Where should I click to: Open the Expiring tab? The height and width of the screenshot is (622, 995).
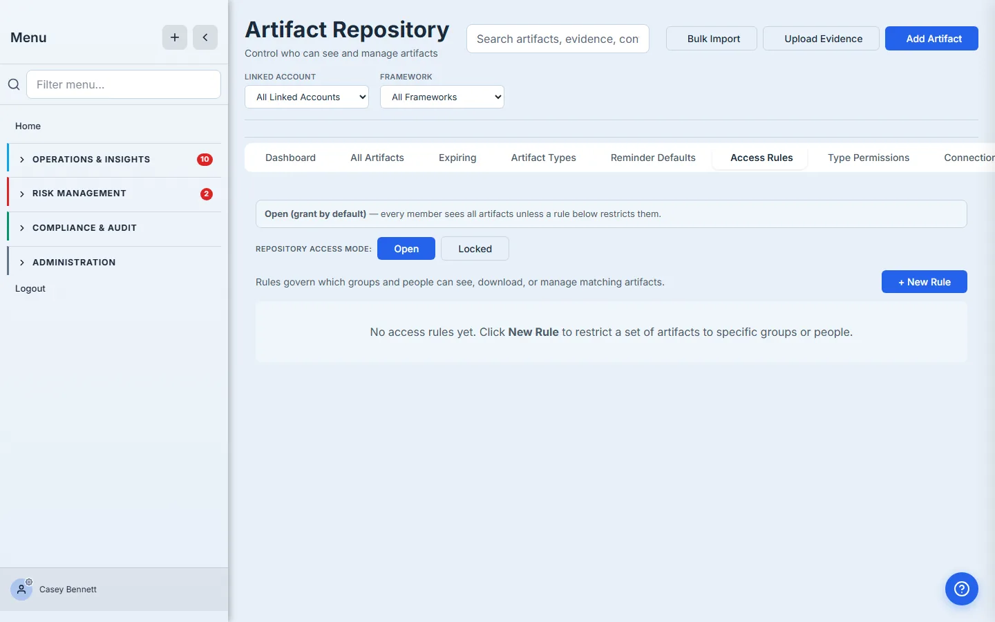click(457, 158)
